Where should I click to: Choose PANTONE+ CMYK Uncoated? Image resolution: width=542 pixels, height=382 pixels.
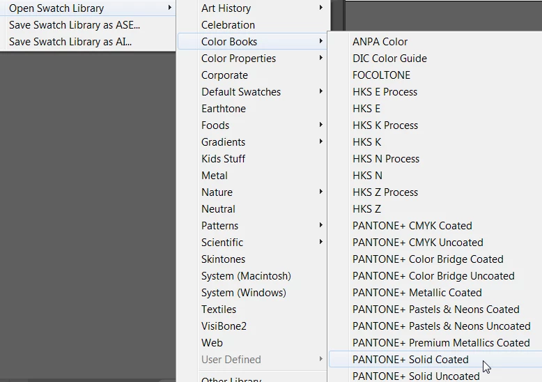point(435,242)
